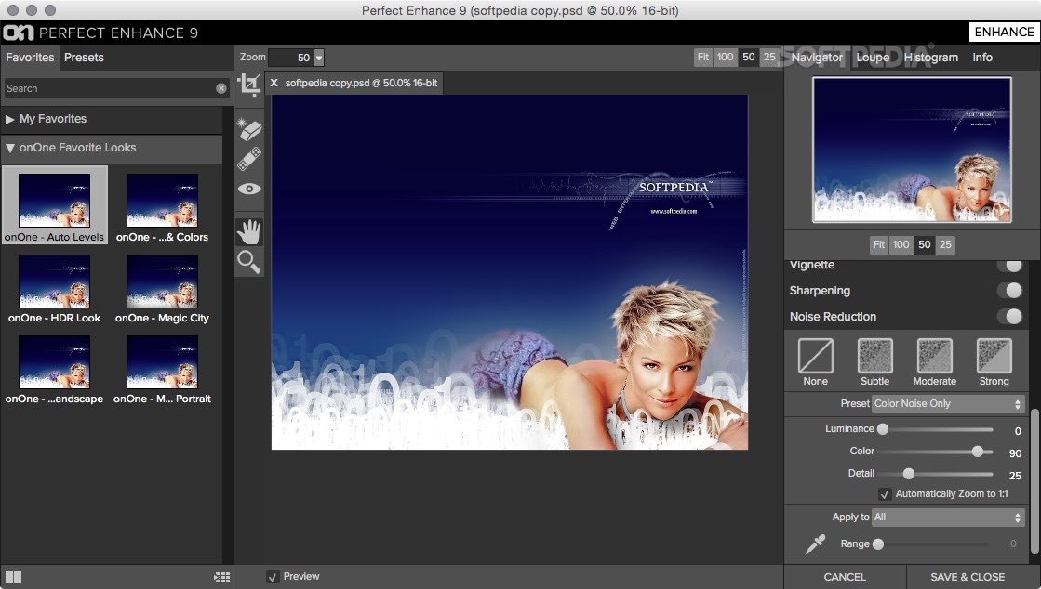Click the eye-shaped red-eye tool
Viewport: 1041px width, 589px height.
[249, 189]
